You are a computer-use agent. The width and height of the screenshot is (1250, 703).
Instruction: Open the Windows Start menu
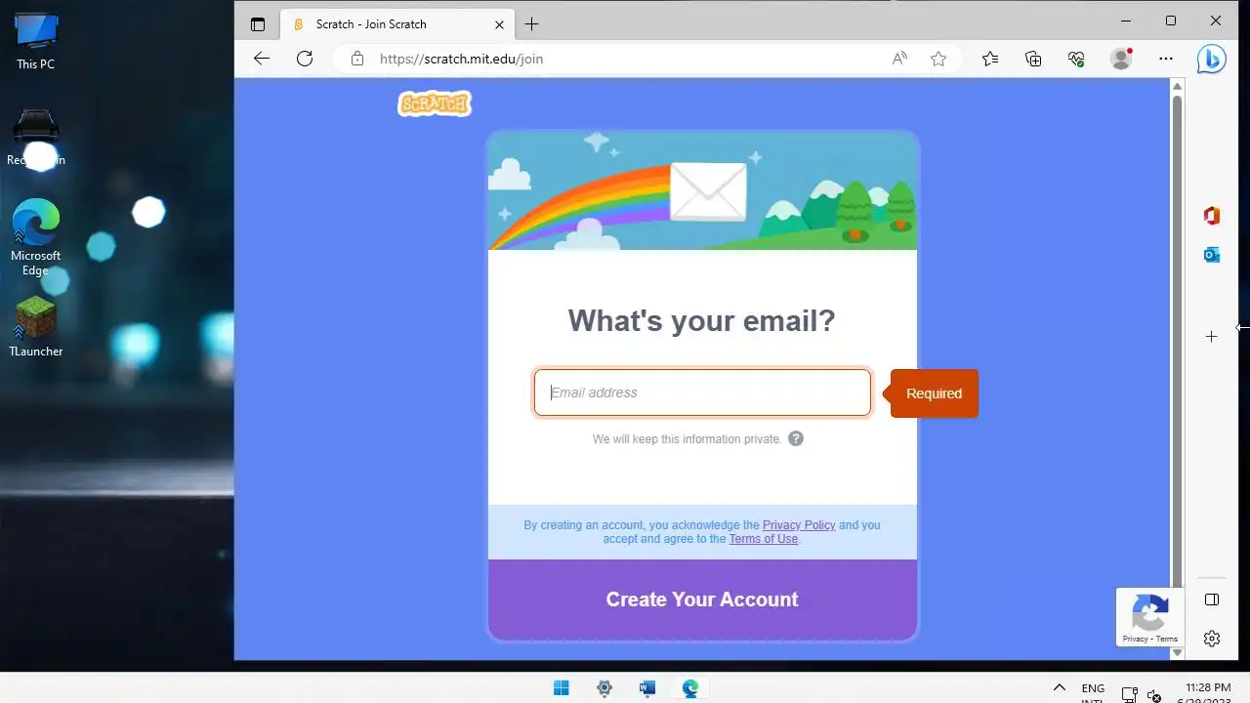pyautogui.click(x=562, y=688)
